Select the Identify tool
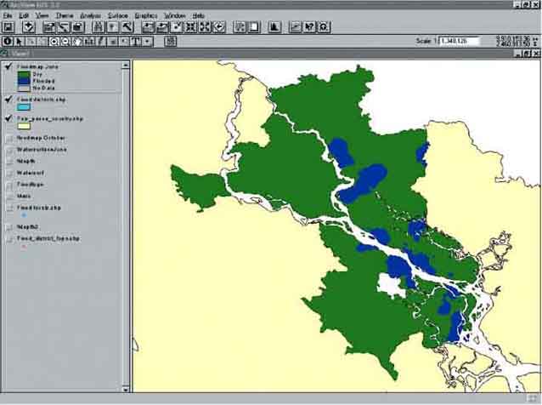 [8, 41]
